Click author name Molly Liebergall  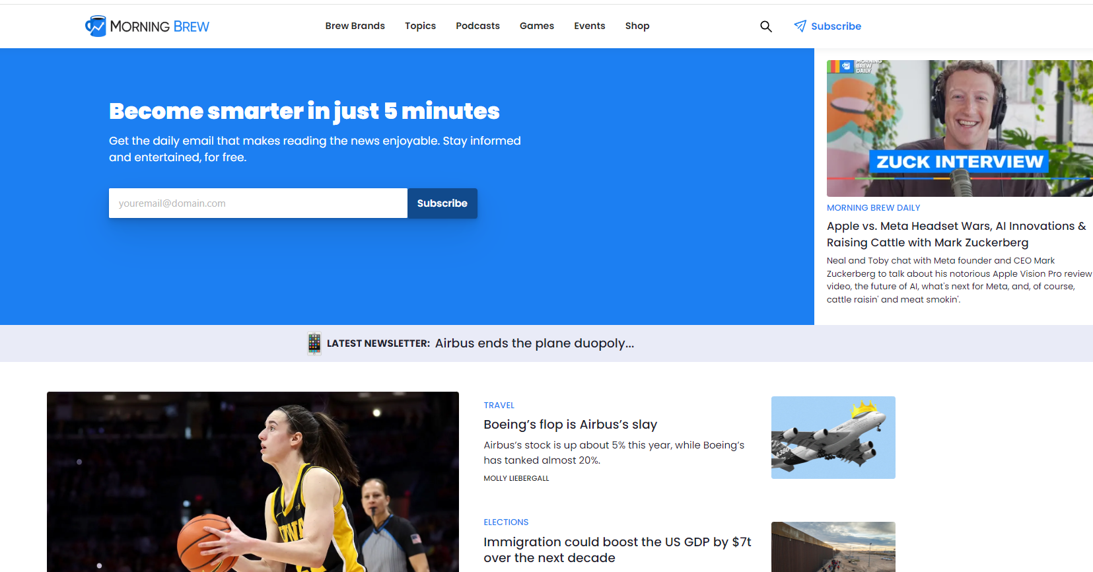coord(516,478)
